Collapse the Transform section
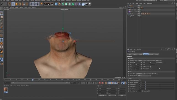This screenshot has width=177, height=100. pyautogui.click(x=131, y=59)
